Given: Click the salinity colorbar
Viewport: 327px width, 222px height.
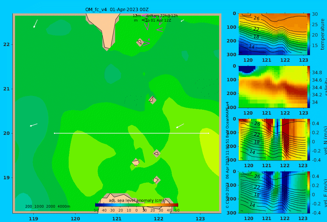Looking at the screenshot, I should [309, 87].
